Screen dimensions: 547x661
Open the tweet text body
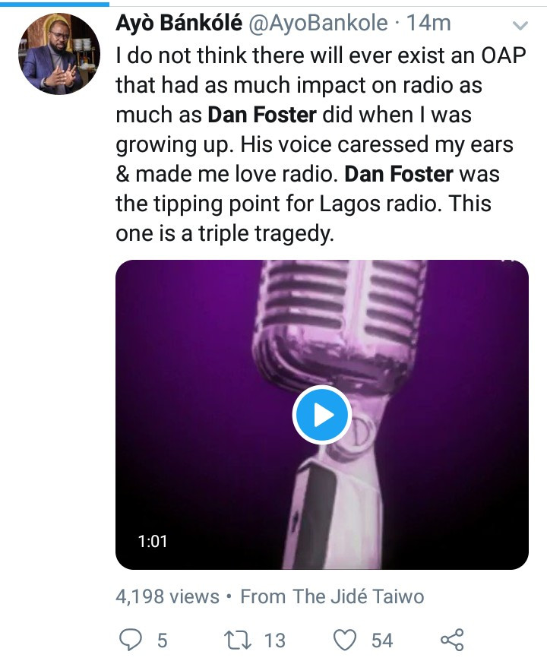point(321,144)
